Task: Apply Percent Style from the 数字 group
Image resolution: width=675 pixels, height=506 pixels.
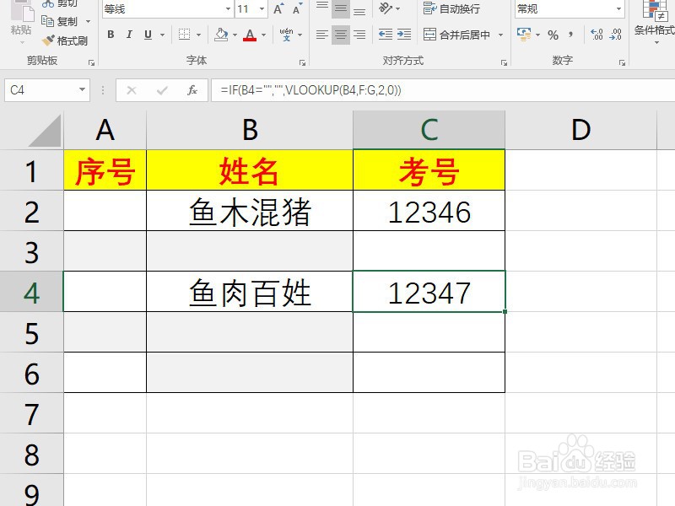Action: pos(554,34)
